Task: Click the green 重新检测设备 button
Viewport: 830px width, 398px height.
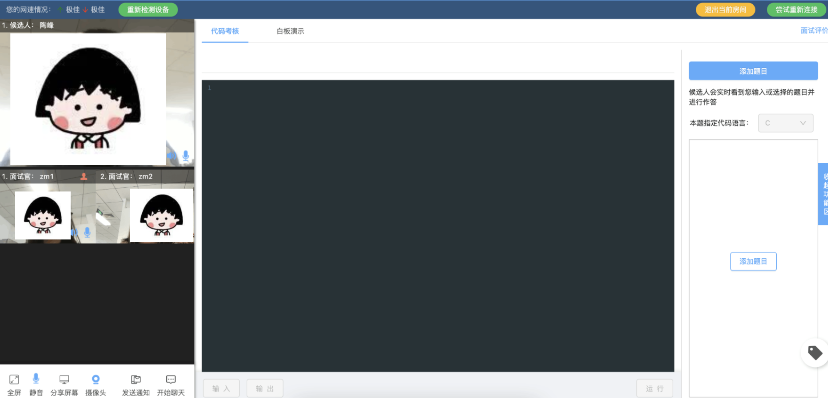Action: click(148, 10)
